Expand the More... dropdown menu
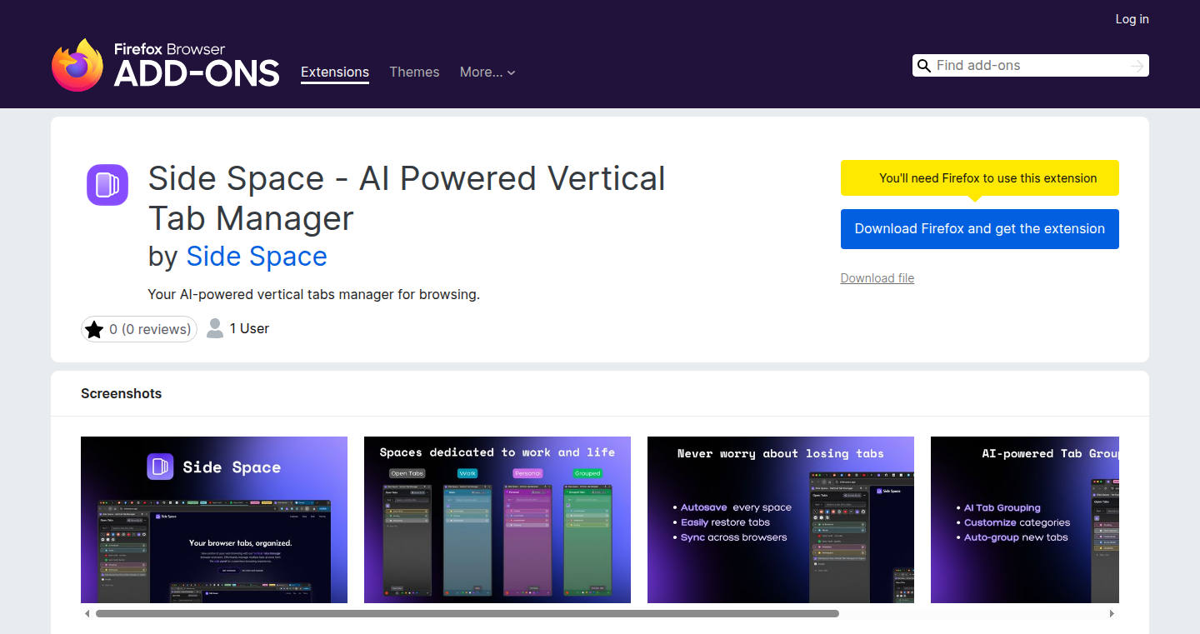The width and height of the screenshot is (1200, 634). coord(487,72)
